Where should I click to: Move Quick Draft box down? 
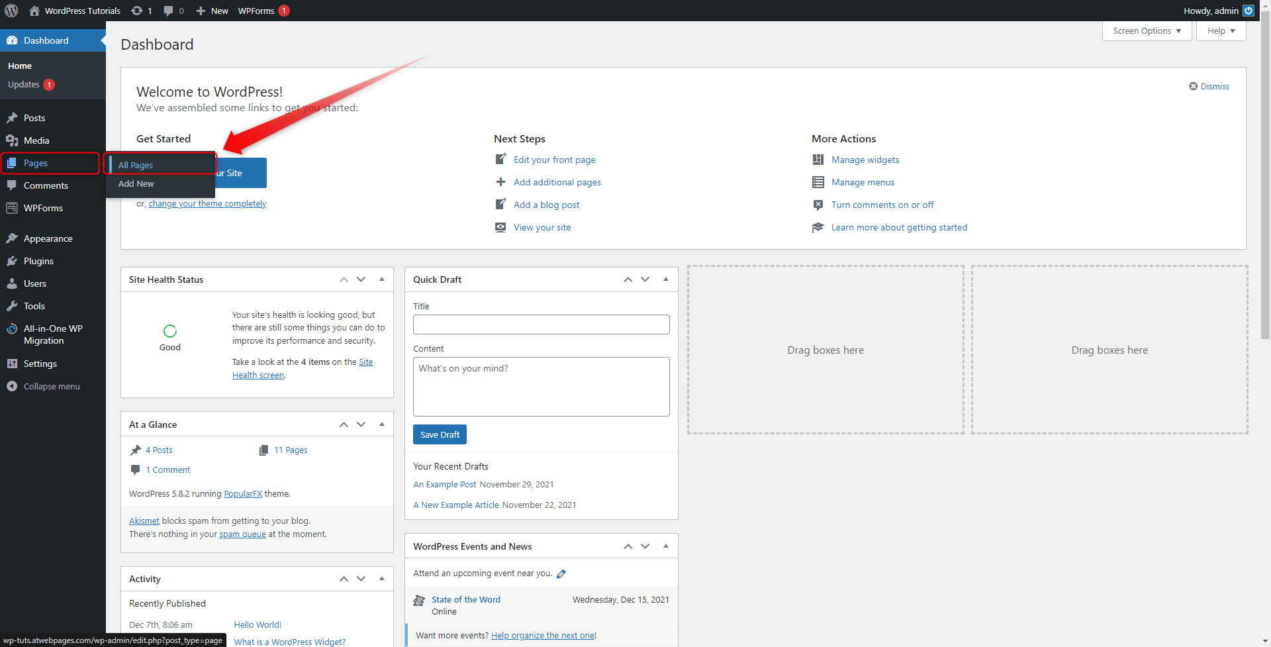(x=645, y=279)
